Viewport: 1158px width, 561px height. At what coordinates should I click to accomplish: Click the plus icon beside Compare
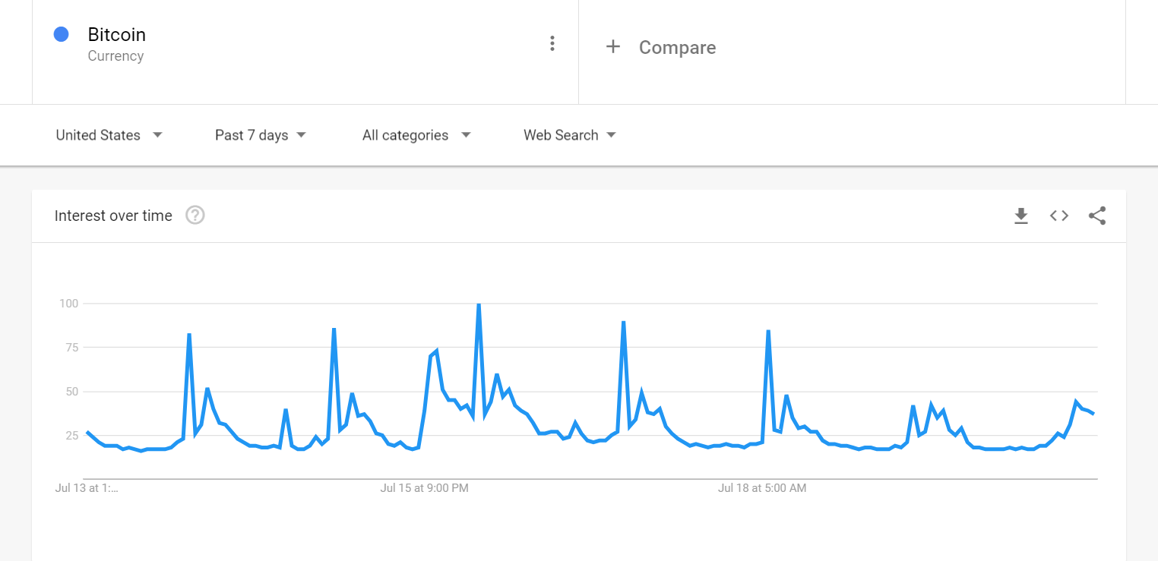coord(613,47)
